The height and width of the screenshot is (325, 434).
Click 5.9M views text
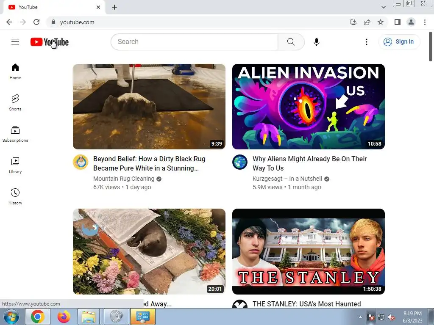coord(267,187)
